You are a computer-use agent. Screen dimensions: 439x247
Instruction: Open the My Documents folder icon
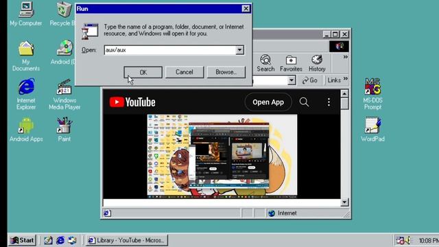tap(26, 56)
